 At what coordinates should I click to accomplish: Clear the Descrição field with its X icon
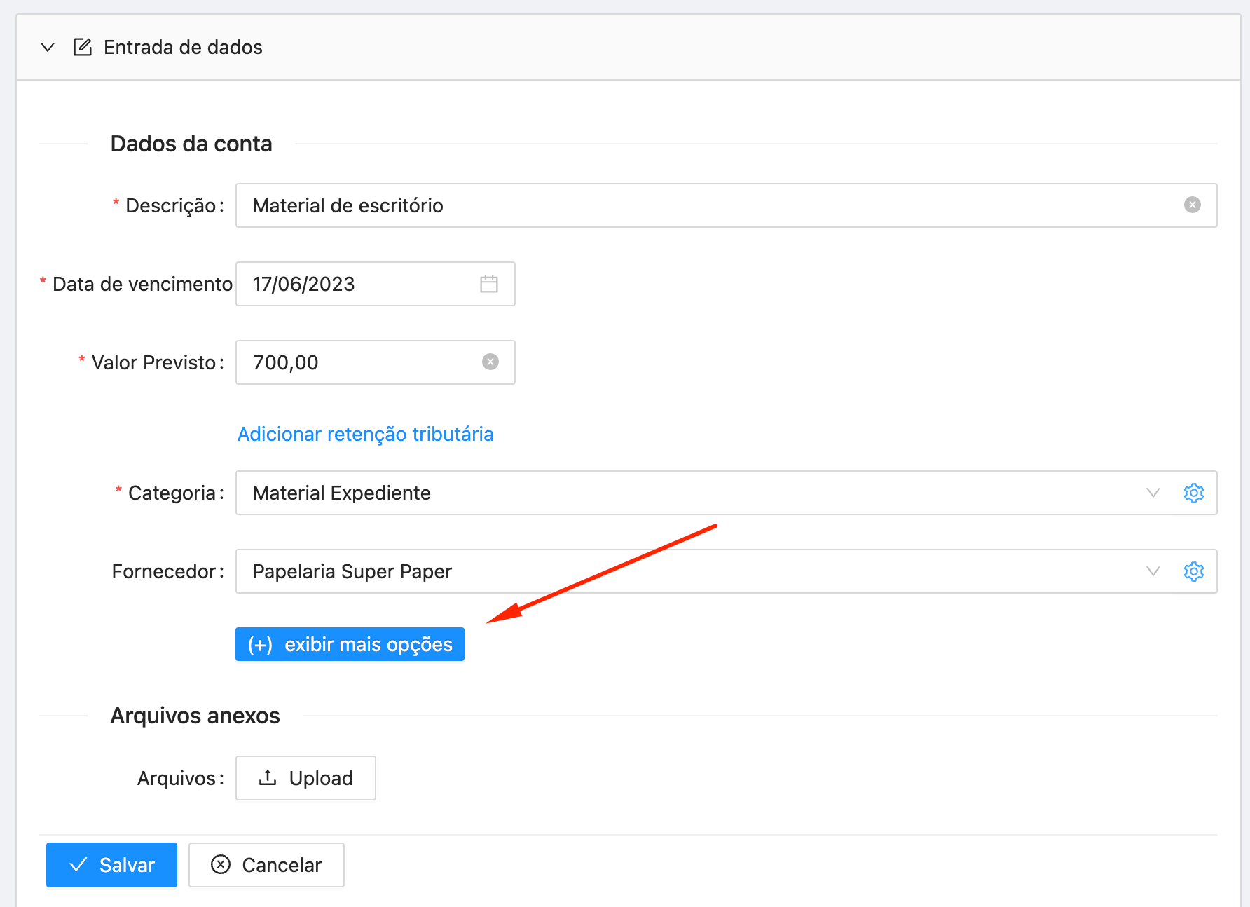click(x=1193, y=205)
